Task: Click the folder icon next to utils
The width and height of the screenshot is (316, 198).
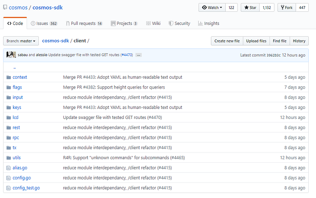Action: (9, 158)
